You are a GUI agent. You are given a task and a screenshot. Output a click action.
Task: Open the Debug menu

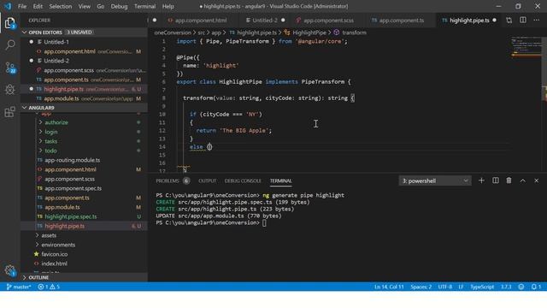(119, 6)
